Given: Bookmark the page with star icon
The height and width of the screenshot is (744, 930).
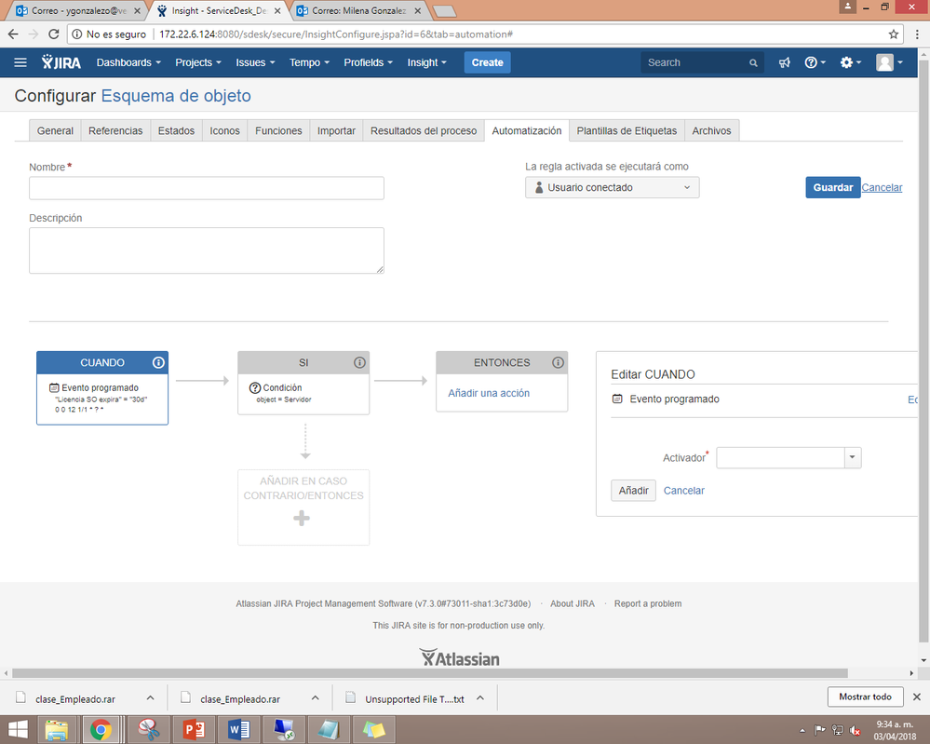Looking at the screenshot, I should (893, 34).
